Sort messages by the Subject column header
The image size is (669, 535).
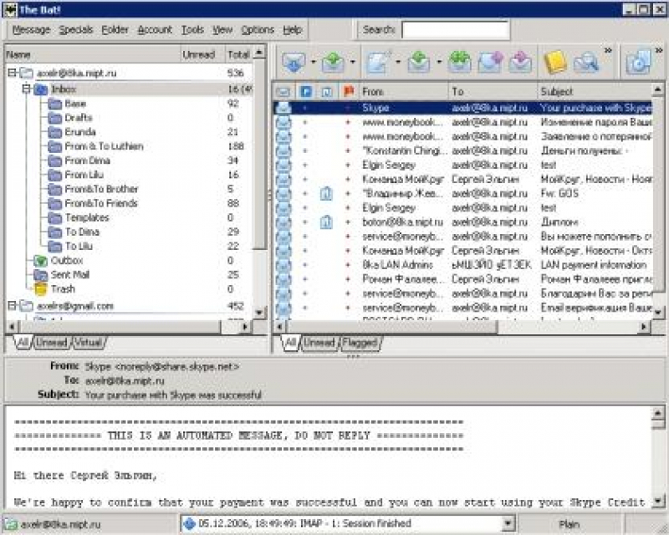[x=595, y=91]
